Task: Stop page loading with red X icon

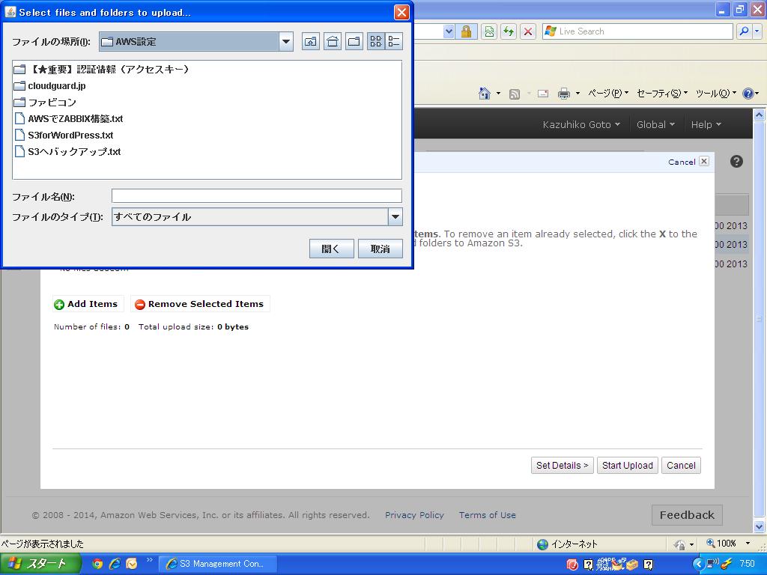Action: (528, 31)
